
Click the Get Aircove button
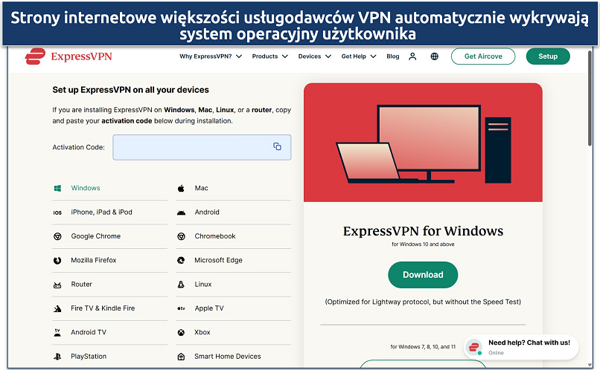pos(483,56)
